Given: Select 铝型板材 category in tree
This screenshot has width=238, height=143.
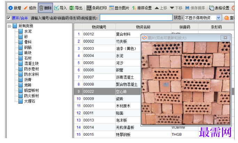Looking at the screenshot, I should [x=31, y=90].
